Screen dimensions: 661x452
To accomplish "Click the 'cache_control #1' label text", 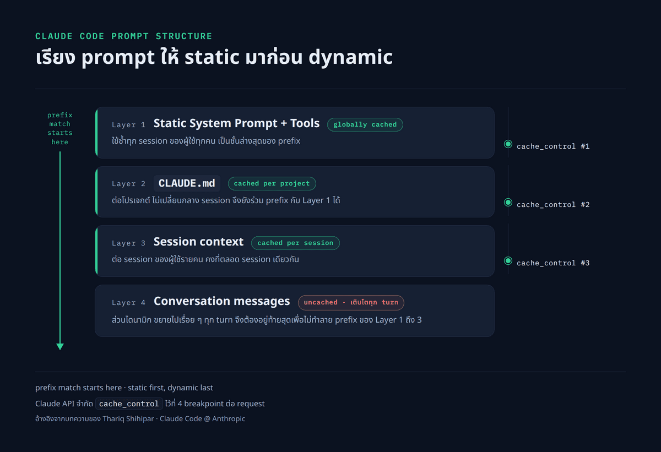I will click(553, 146).
